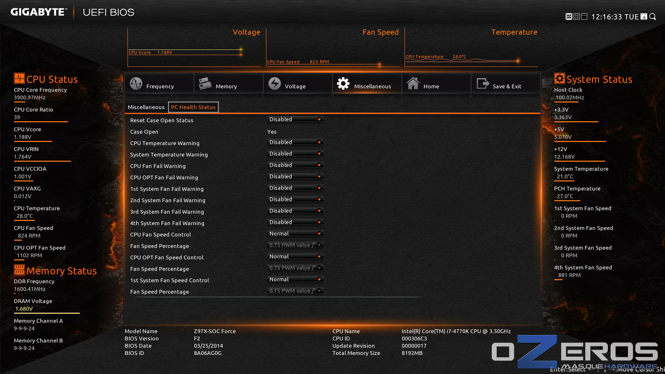Click the clock reading 12:16:33 TUE
The image size is (665, 374).
[615, 17]
